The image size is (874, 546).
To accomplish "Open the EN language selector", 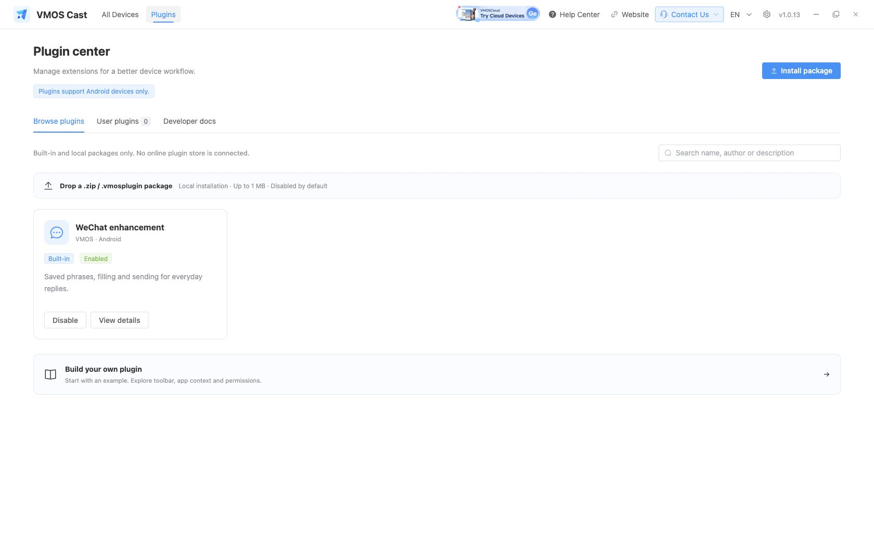I will [741, 15].
